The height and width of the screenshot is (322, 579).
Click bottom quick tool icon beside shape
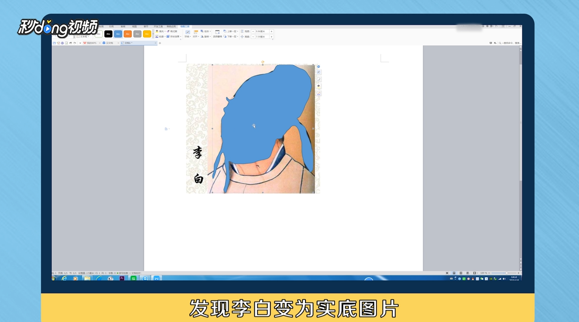point(319,93)
